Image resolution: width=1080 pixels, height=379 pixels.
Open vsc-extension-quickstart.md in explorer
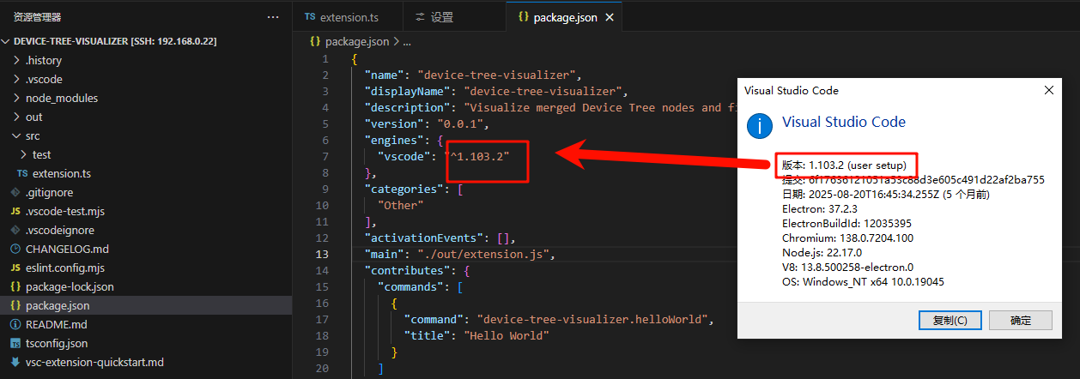click(x=94, y=362)
